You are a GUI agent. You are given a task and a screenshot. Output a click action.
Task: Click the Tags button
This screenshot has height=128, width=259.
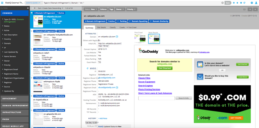pyautogui.click(x=111, y=9)
